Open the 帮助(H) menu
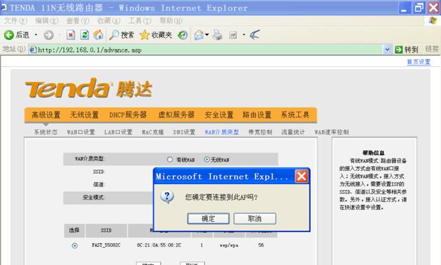The image size is (441, 265). (171, 21)
